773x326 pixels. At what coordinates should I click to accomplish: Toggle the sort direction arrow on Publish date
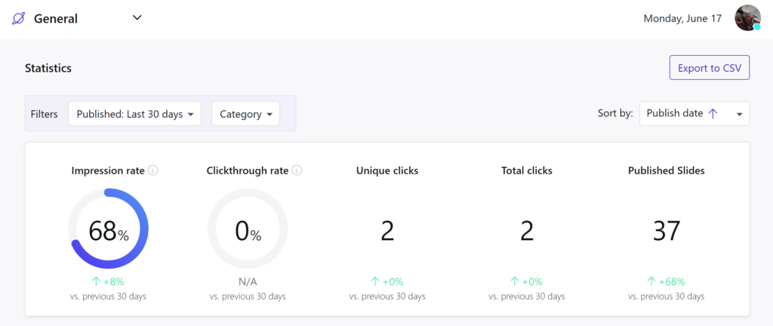pyautogui.click(x=712, y=113)
